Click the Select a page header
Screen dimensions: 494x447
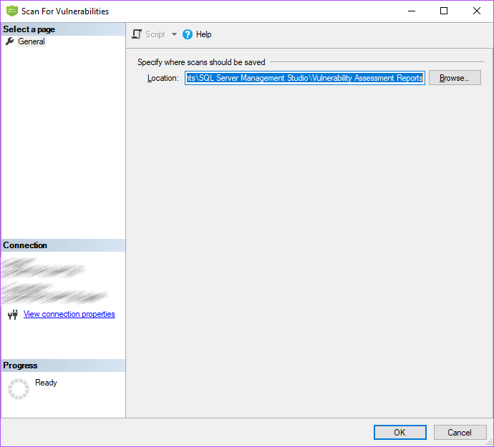click(x=29, y=29)
